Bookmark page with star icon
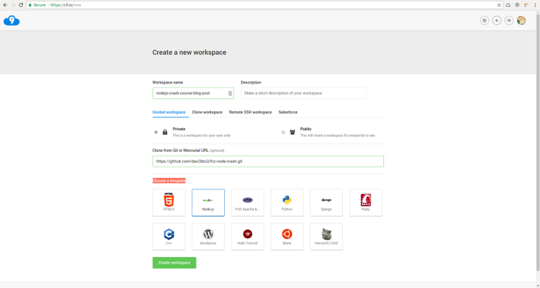The height and width of the screenshot is (288, 540). (x=499, y=5)
